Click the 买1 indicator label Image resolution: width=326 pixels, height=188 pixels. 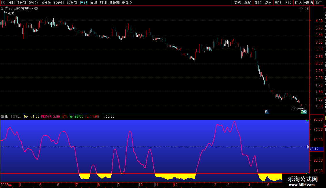64,117
